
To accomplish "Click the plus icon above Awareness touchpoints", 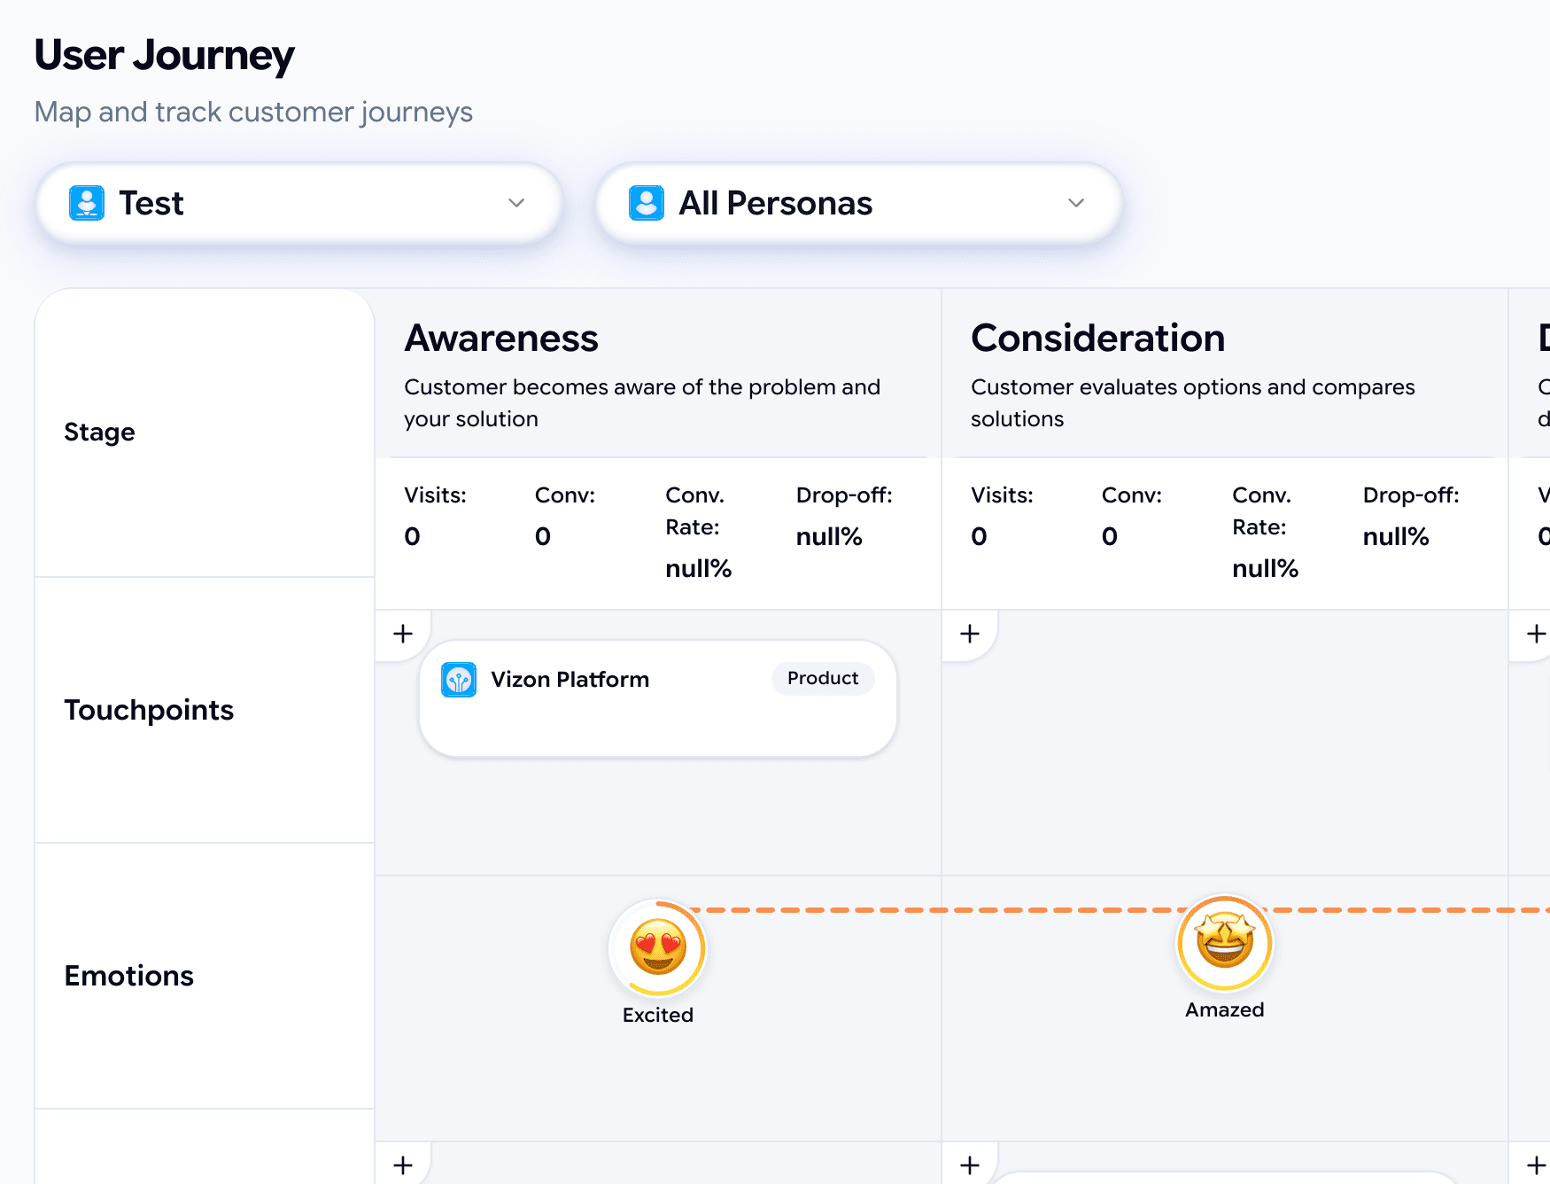I will 403,634.
